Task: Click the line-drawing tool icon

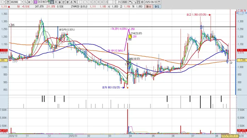Action: click(x=134, y=2)
